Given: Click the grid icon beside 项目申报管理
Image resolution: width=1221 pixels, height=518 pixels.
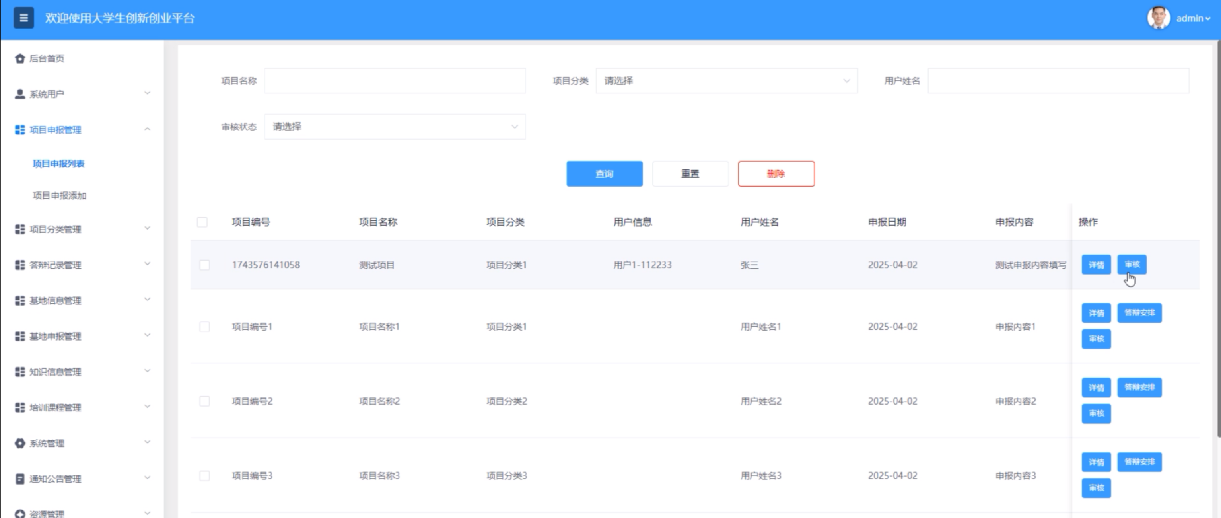Looking at the screenshot, I should coord(19,130).
